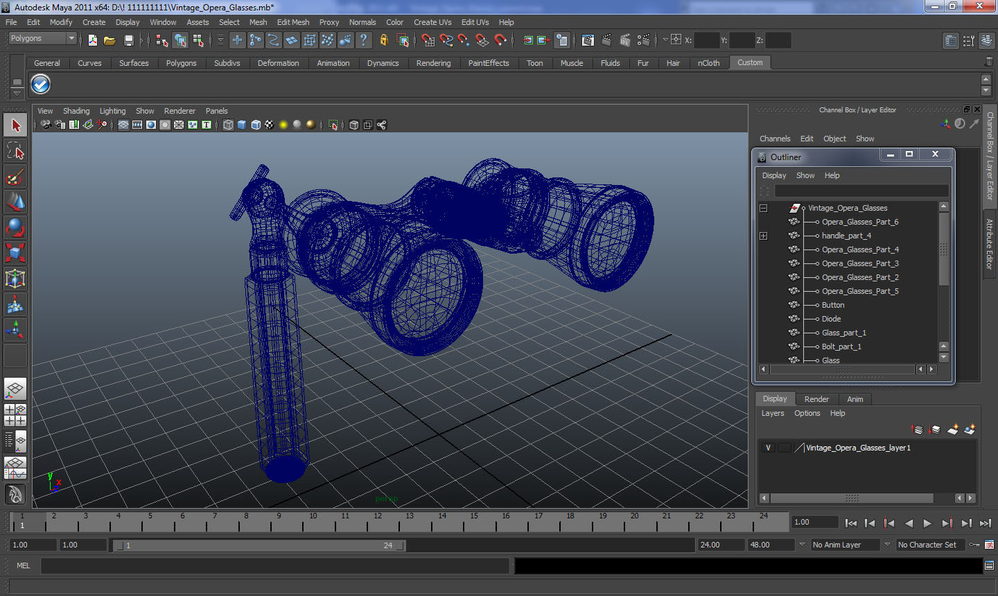Switch to the Polygons shelf tab
The width and height of the screenshot is (998, 596).
pos(181,63)
